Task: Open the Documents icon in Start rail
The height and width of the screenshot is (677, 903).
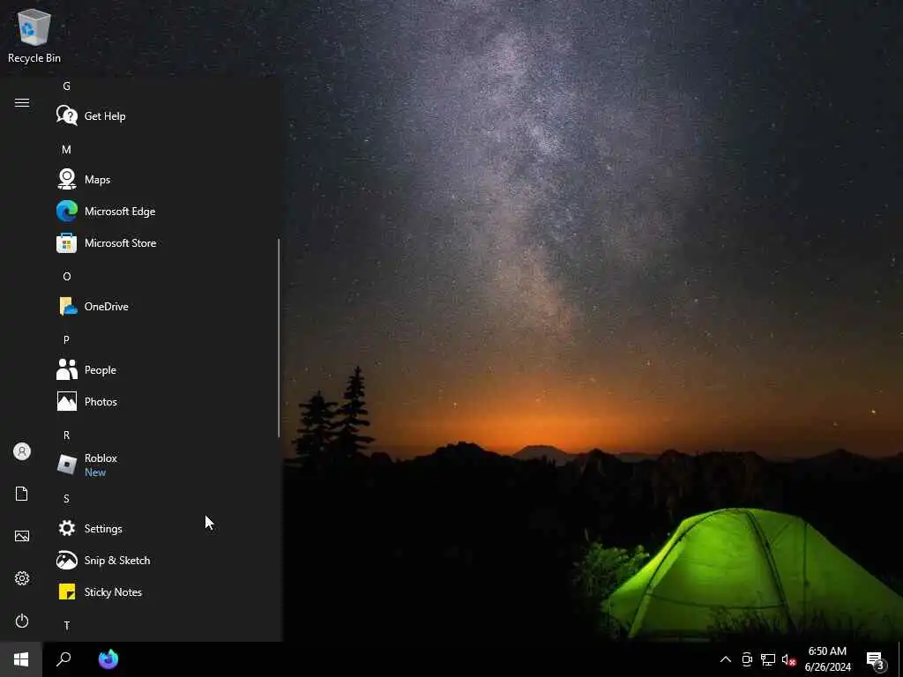Action: click(x=22, y=494)
